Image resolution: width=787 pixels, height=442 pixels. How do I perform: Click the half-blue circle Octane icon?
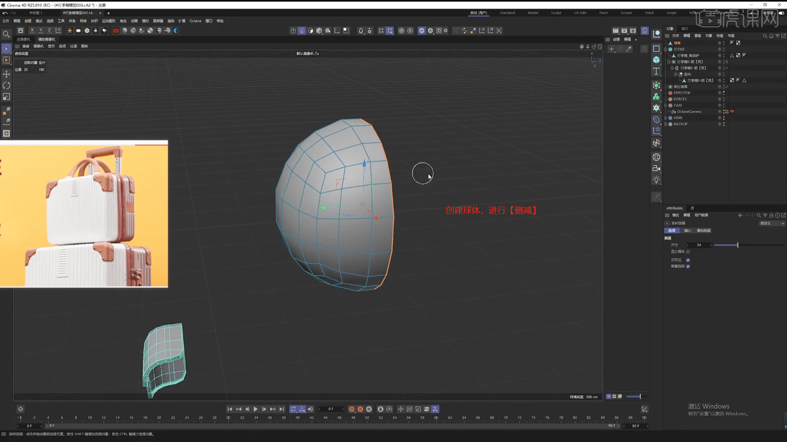click(x=176, y=31)
